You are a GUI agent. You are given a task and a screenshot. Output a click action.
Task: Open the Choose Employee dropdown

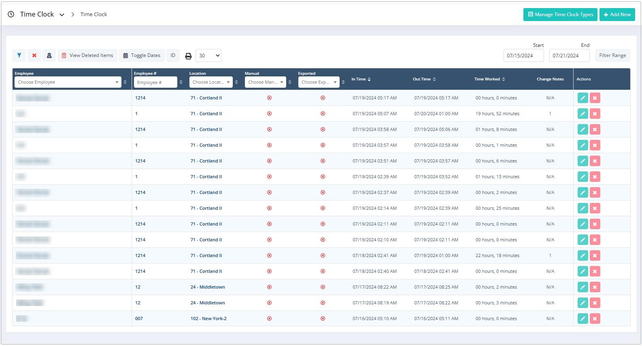[x=68, y=82]
